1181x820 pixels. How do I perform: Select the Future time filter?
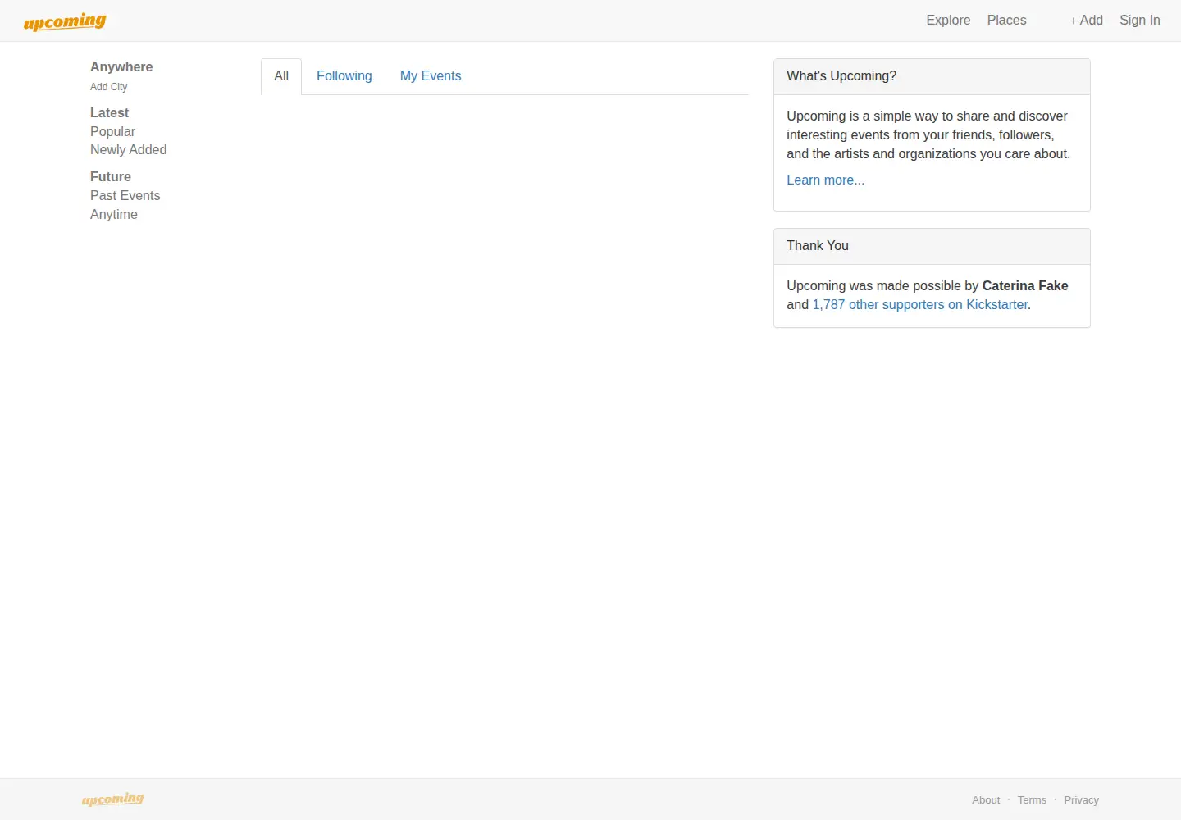coord(111,177)
